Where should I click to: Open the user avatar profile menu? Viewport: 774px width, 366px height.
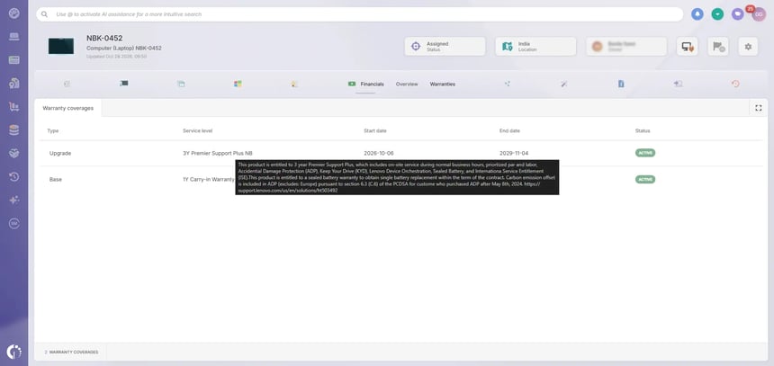tap(758, 14)
